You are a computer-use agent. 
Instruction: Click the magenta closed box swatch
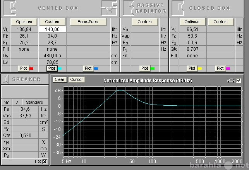pyautogui.click(x=228, y=69)
